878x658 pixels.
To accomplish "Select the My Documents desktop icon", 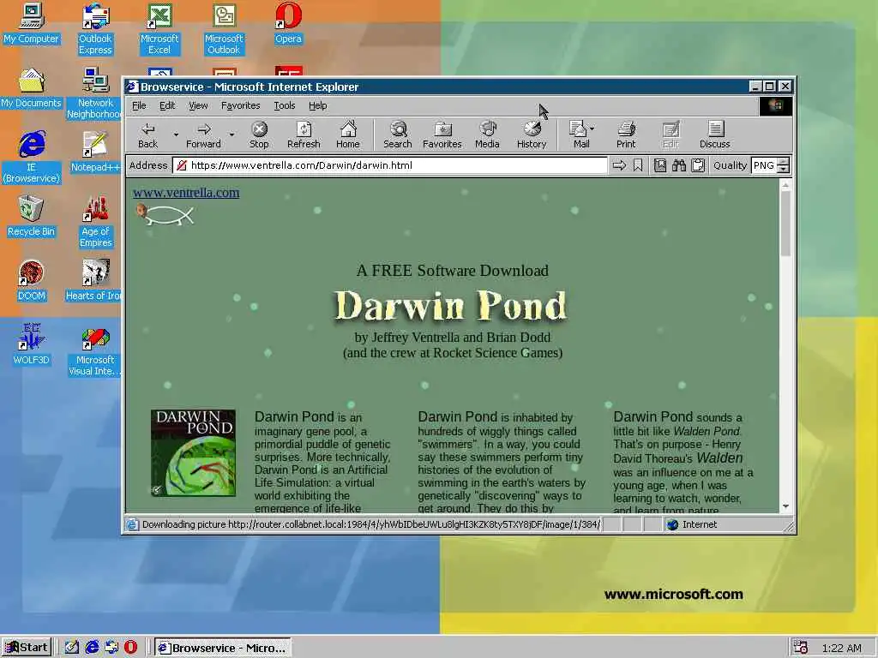I will pyautogui.click(x=32, y=88).
